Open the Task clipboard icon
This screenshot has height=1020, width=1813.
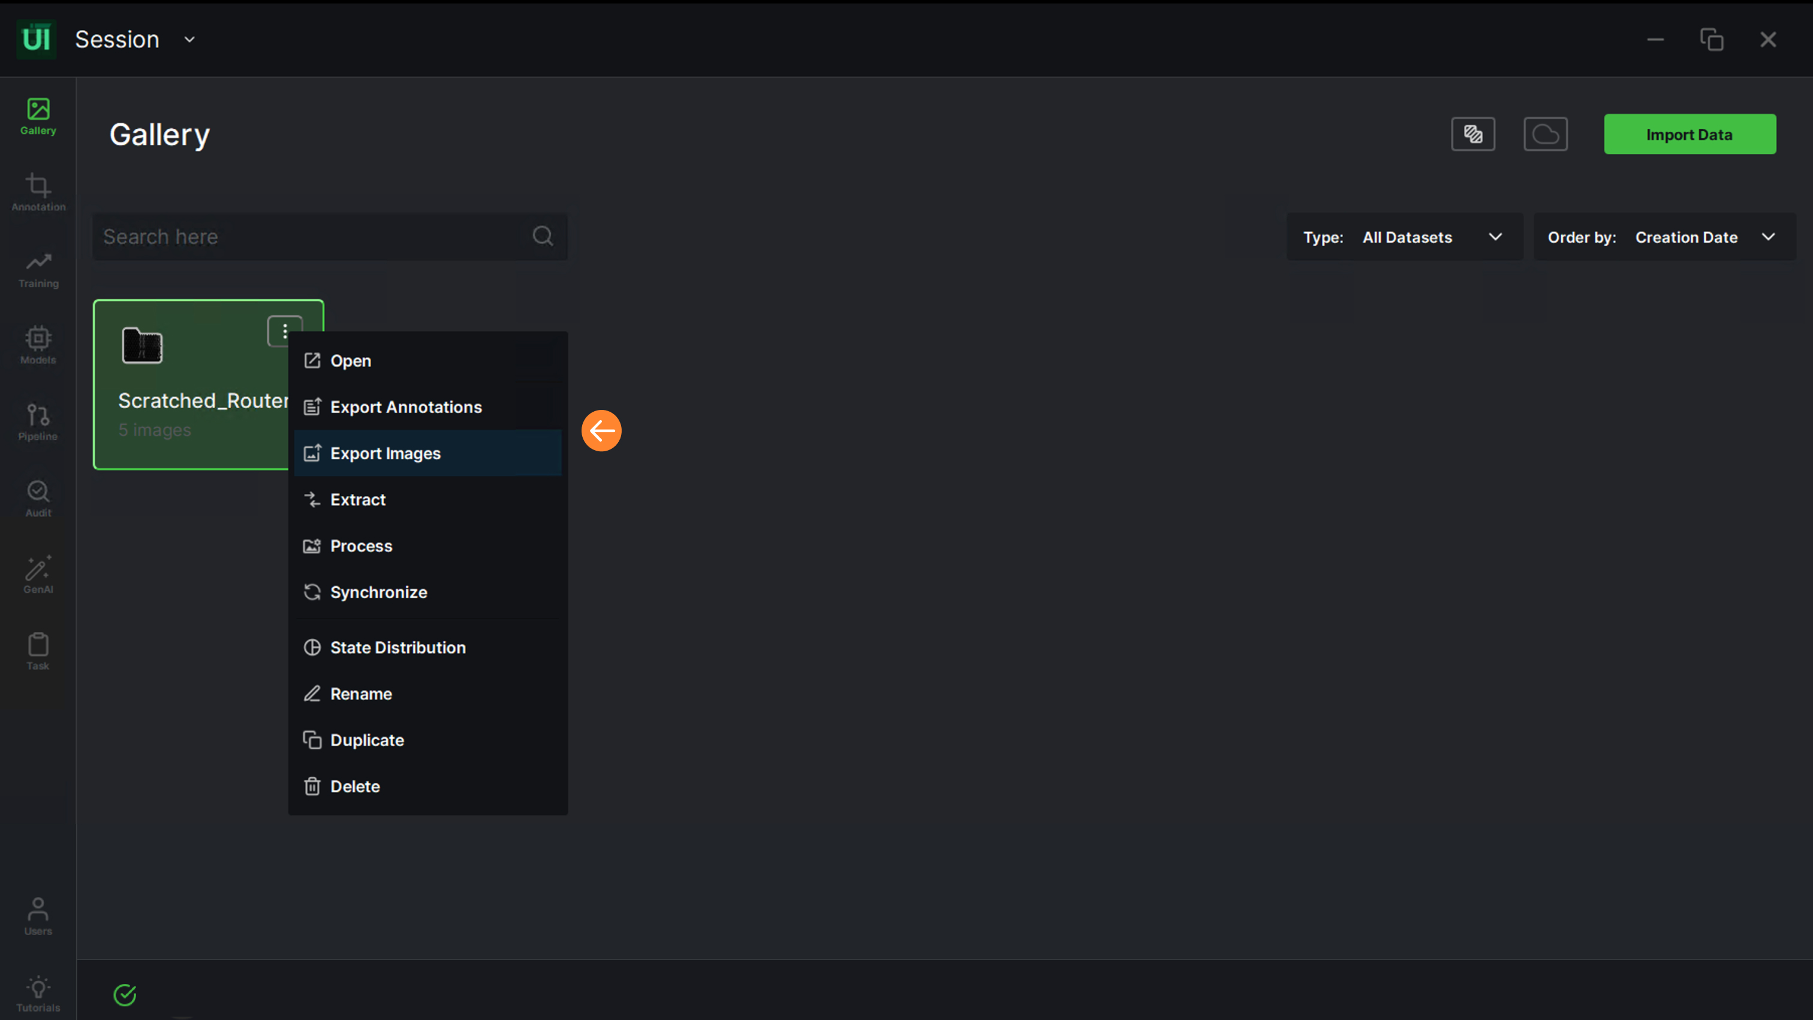[38, 651]
